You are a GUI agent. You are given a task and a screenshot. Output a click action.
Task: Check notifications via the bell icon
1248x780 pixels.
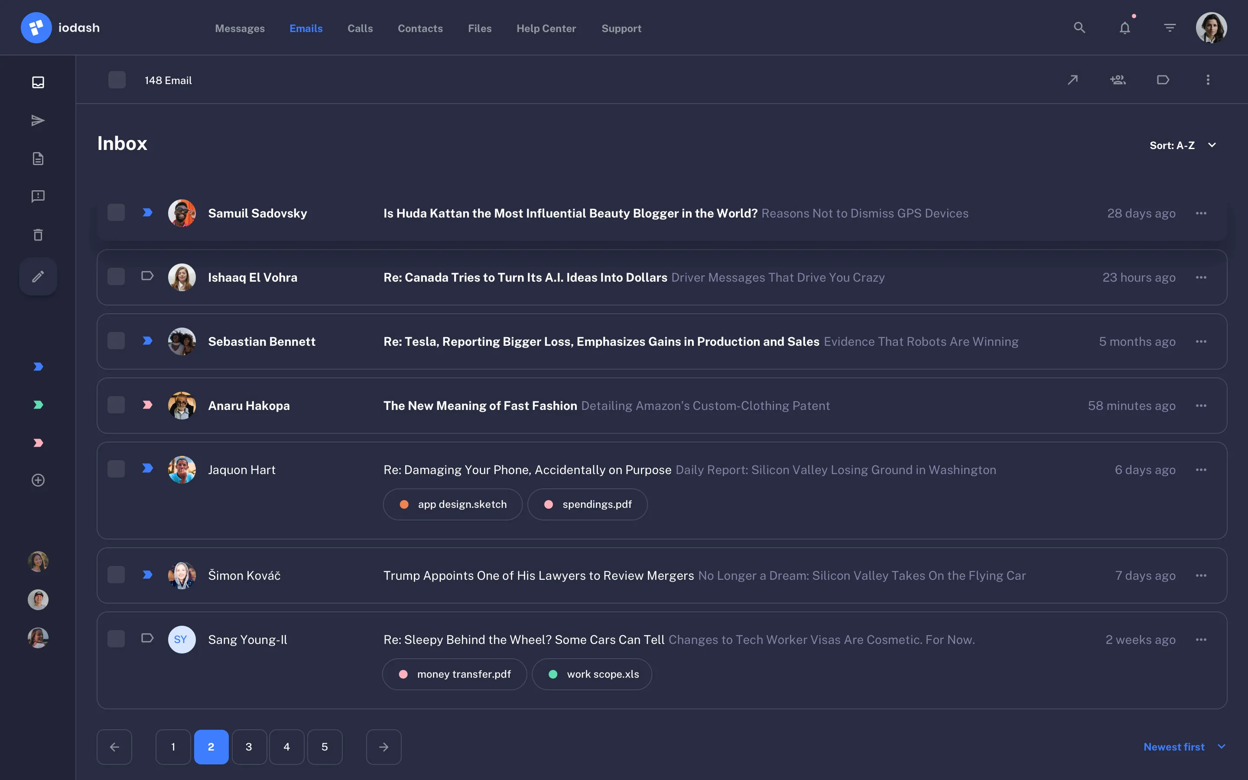[x=1124, y=27]
